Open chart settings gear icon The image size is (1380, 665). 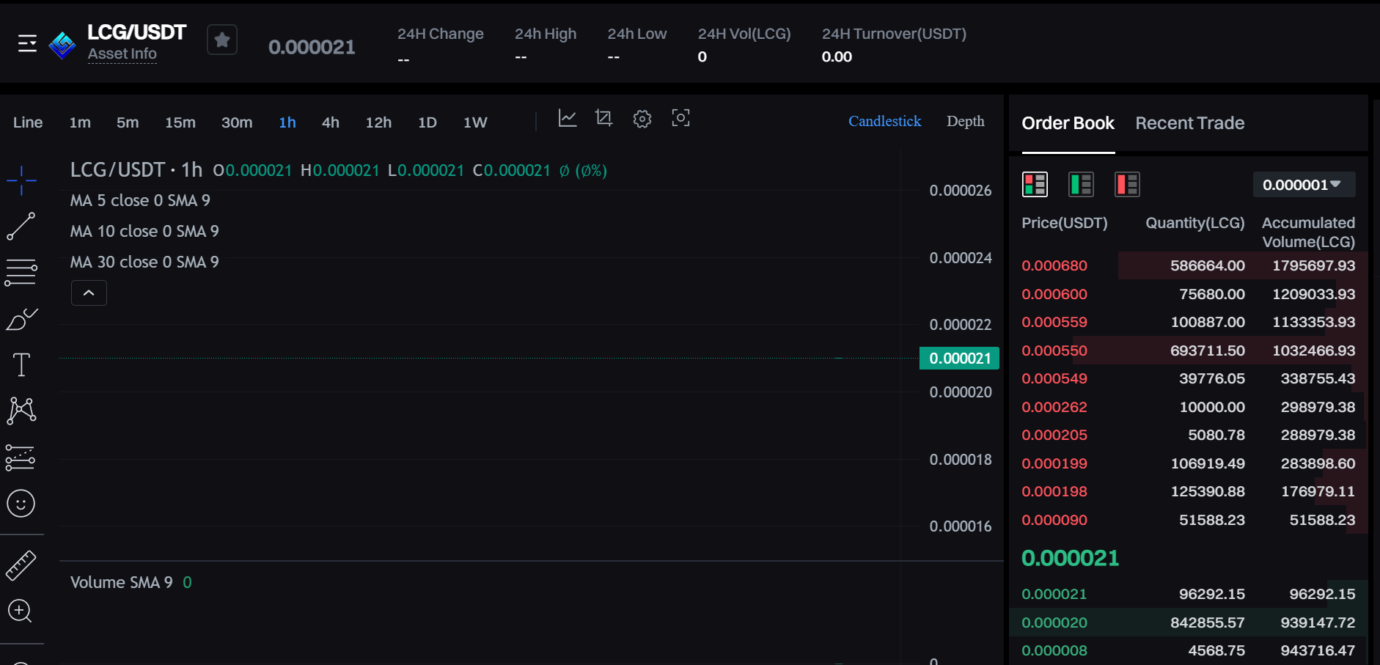642,119
